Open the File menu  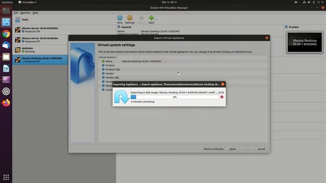coord(16,13)
